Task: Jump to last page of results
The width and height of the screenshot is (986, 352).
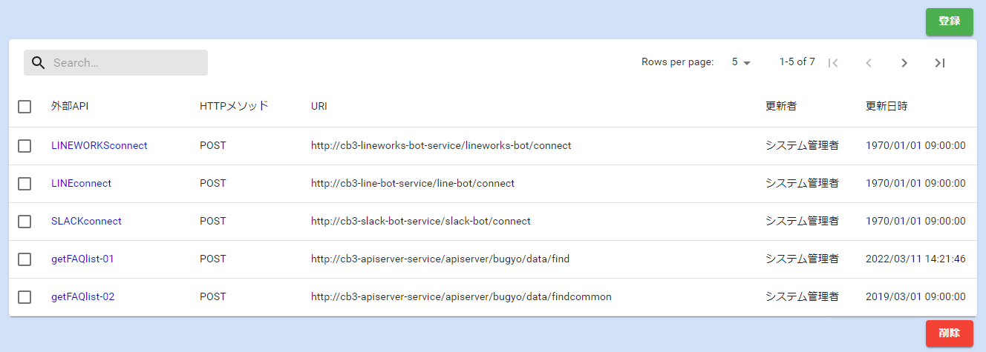Action: [940, 63]
